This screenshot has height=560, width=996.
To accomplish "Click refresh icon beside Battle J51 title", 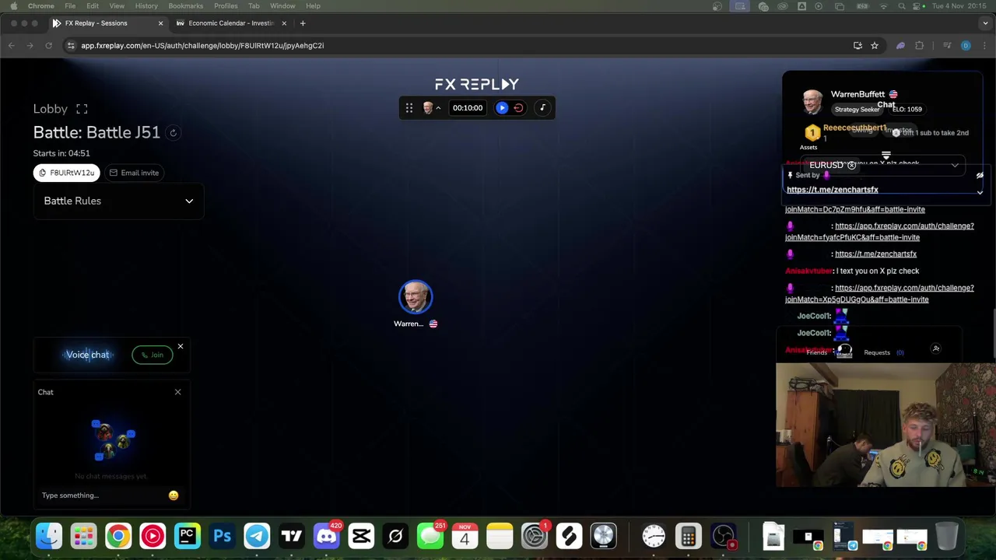I will point(174,133).
